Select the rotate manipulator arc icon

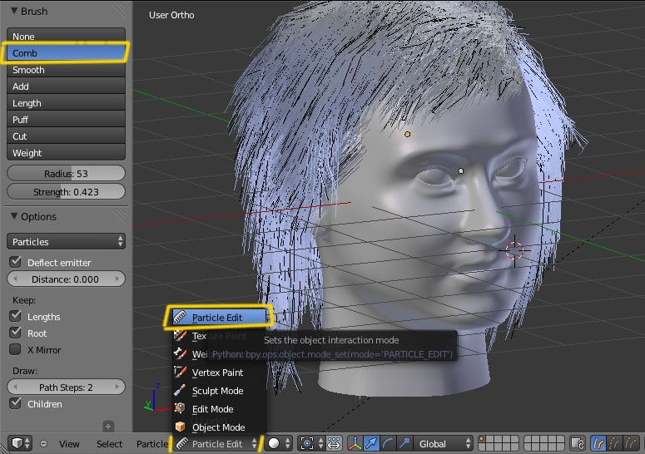388,444
